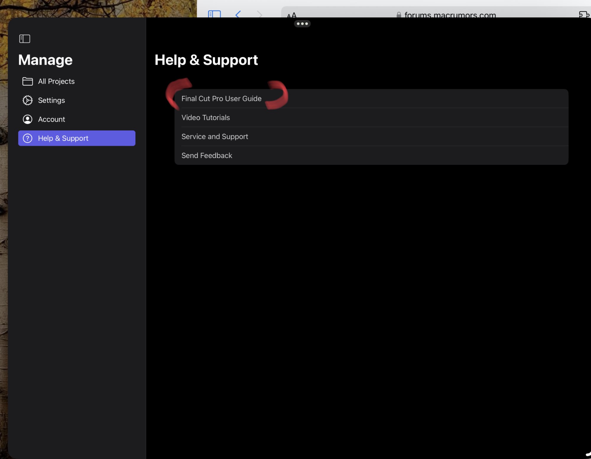Select Settings in the Manage sidebar

[77, 100]
